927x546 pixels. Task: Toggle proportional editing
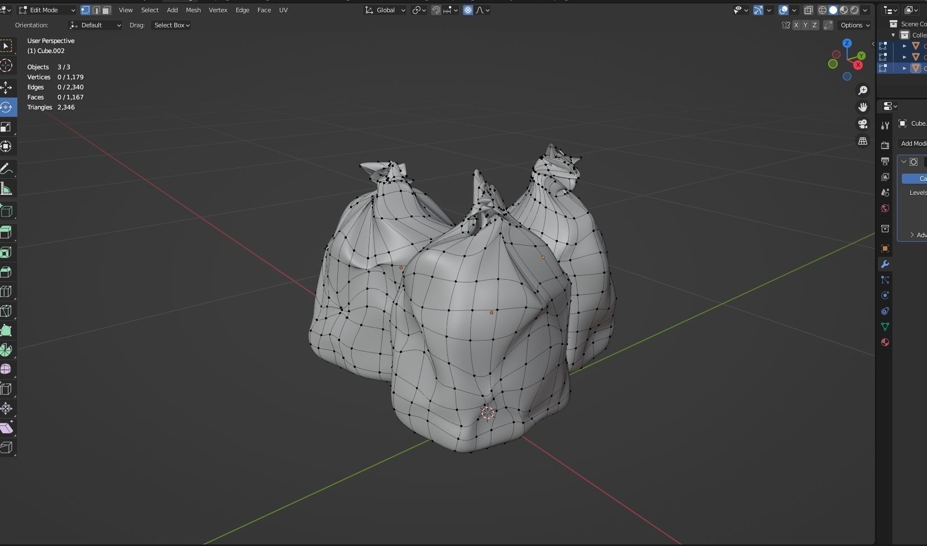point(468,10)
